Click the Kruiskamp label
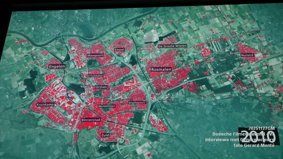 [45, 105]
